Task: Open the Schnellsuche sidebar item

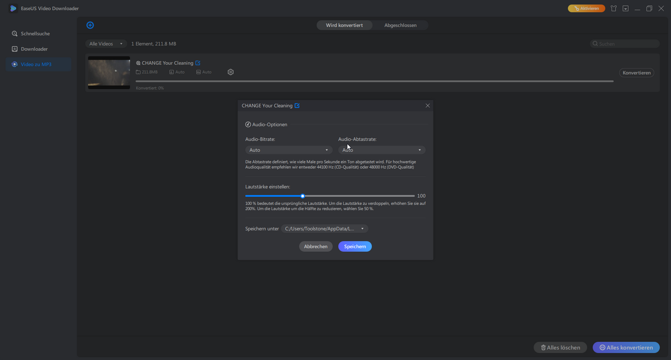Action: point(35,33)
